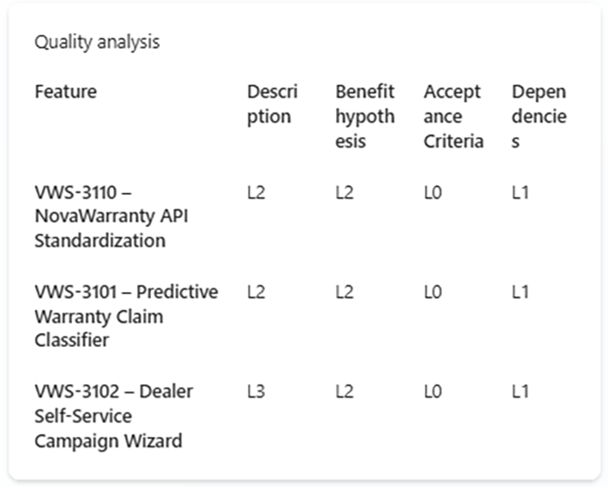Click L0 Acceptance Criteria value for VWS-3102
This screenshot has width=608, height=487.
click(x=433, y=391)
